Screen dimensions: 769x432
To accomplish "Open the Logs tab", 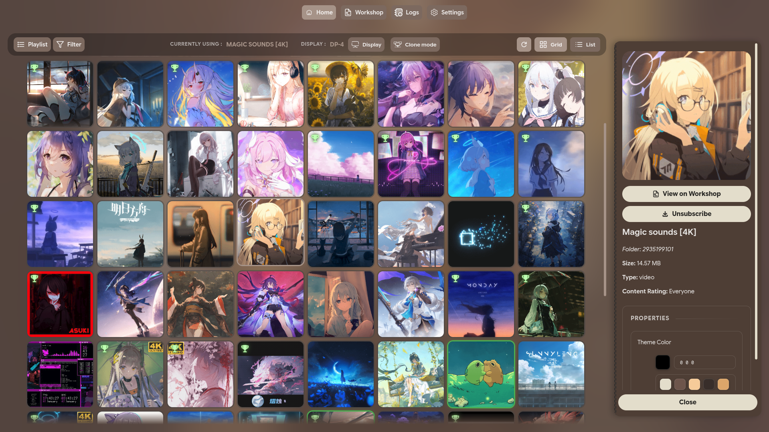I will tap(407, 12).
